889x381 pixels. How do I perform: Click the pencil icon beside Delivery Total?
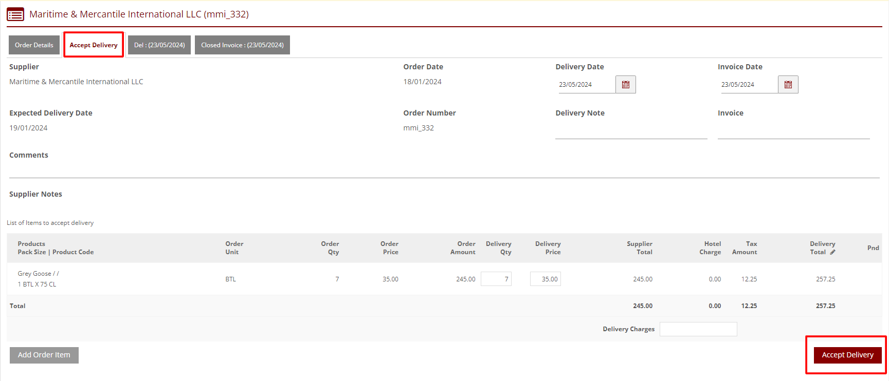(832, 252)
